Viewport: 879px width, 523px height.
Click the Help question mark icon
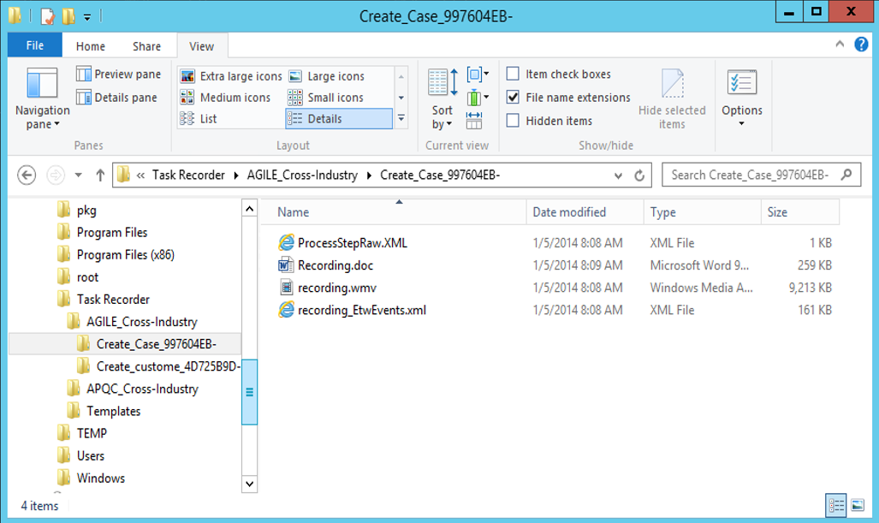tap(861, 45)
